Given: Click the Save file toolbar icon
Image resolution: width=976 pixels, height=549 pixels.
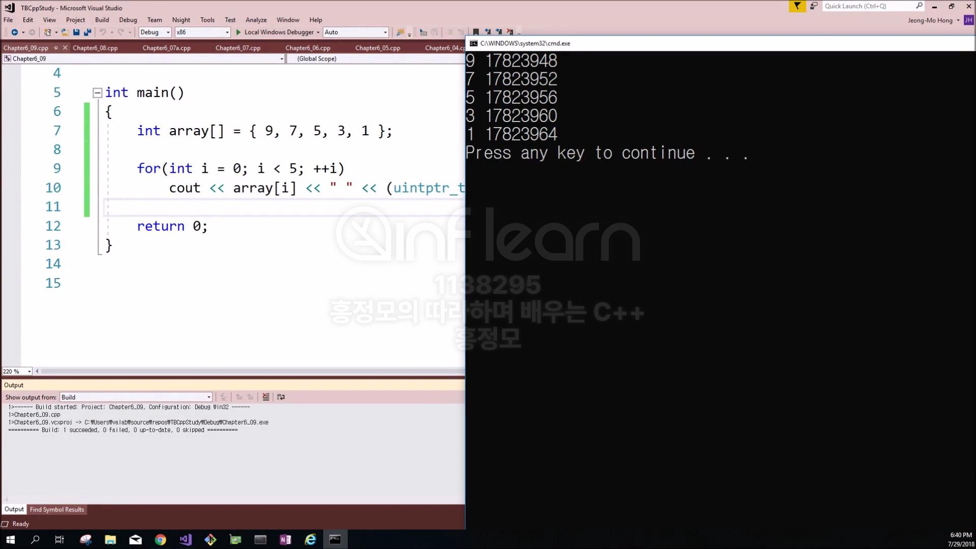Looking at the screenshot, I should click(x=76, y=32).
